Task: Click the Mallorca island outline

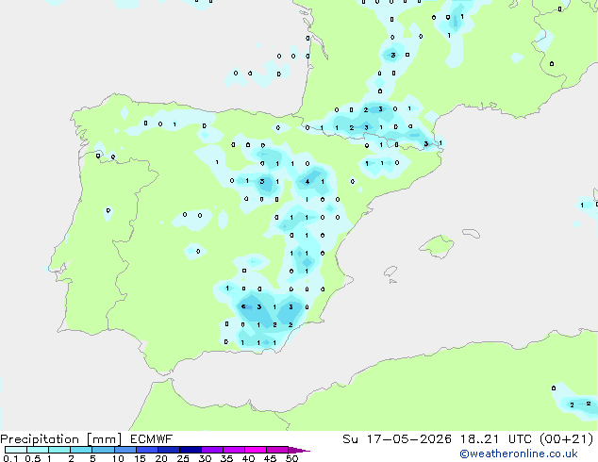Action: click(x=437, y=246)
